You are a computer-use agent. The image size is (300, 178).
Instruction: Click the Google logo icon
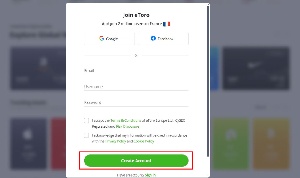[x=102, y=38]
